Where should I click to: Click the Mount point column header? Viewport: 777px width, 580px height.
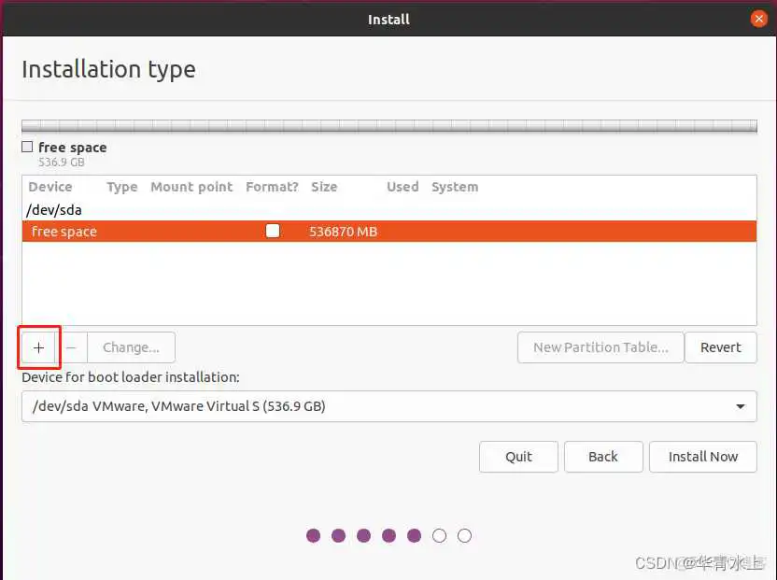(191, 187)
